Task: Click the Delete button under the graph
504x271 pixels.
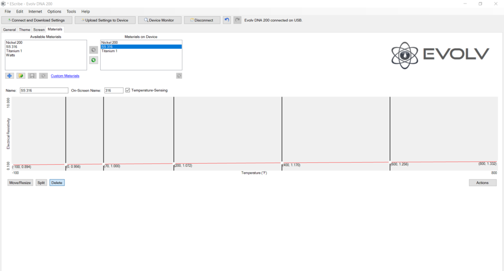Action: click(57, 183)
